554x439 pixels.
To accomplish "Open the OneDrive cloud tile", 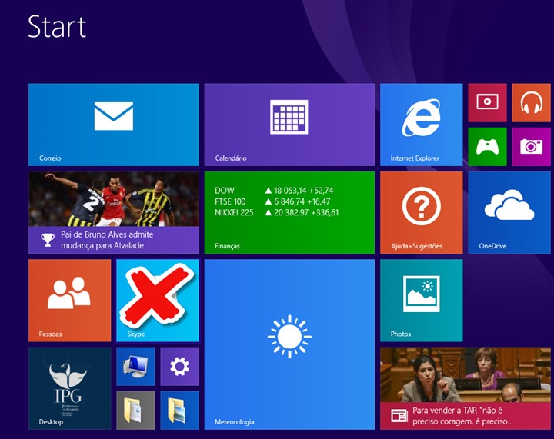I will pos(509,212).
